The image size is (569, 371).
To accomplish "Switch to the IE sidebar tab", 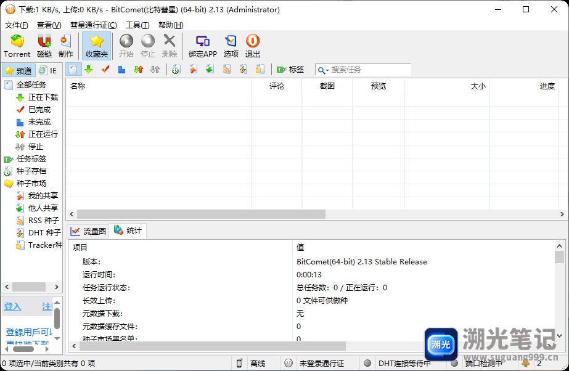I will pyautogui.click(x=49, y=70).
